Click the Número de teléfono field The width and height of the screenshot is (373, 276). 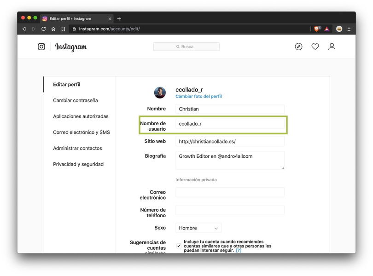pyautogui.click(x=230, y=210)
